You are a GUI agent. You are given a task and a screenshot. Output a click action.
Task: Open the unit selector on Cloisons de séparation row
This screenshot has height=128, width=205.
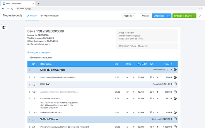[x=134, y=98]
